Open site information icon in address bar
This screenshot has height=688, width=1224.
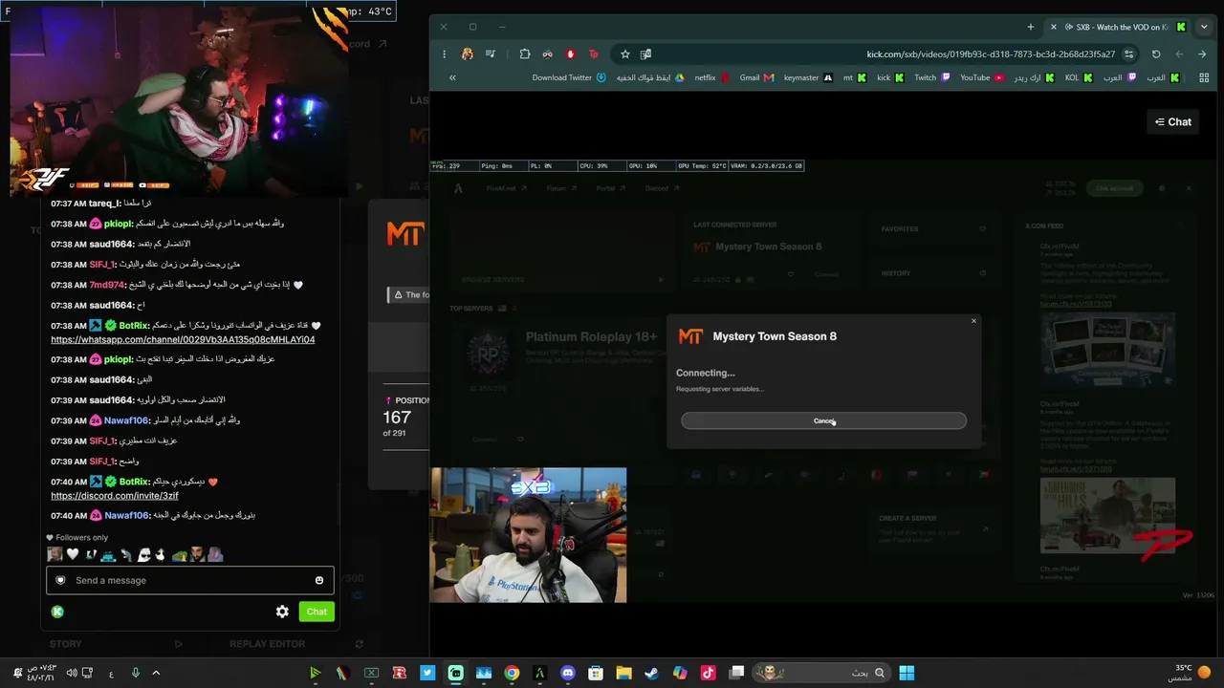pos(1128,54)
